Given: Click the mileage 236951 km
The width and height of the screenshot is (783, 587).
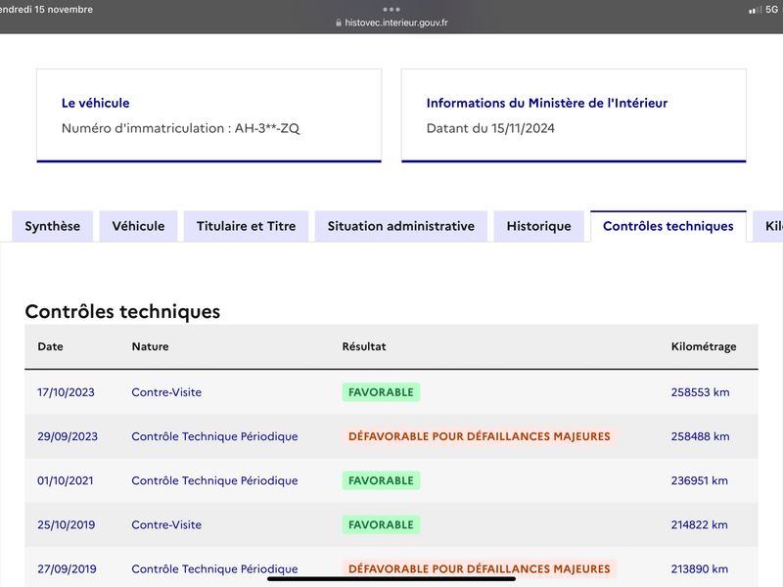Looking at the screenshot, I should (699, 480).
